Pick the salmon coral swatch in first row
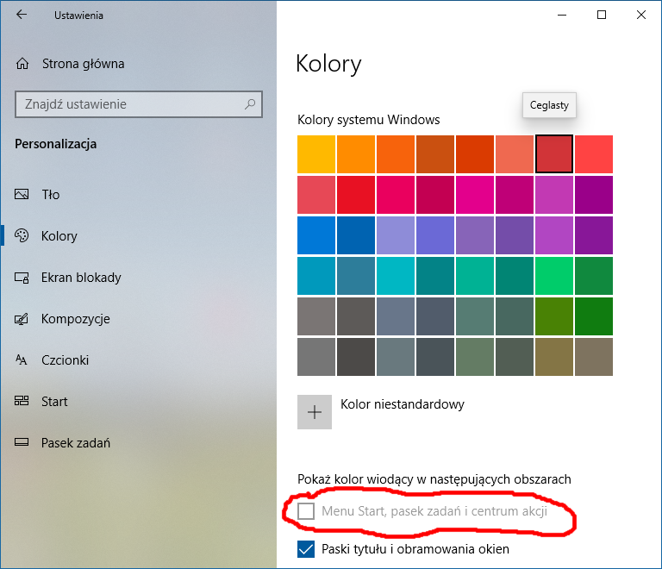The image size is (662, 569). point(515,154)
